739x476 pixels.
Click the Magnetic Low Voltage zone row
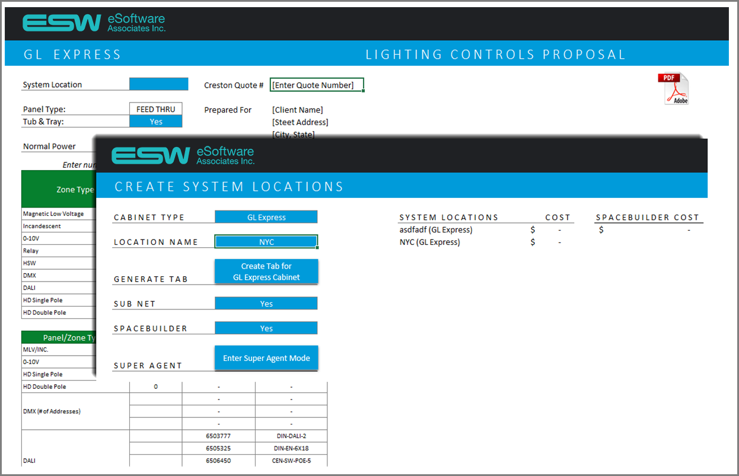tap(58, 213)
